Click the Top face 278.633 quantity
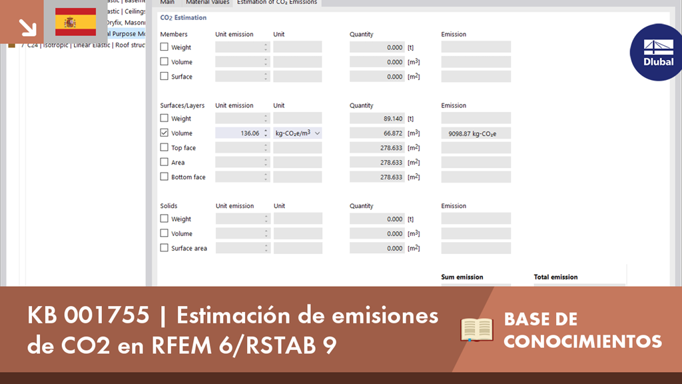Screen dimensions: 682x384 pyautogui.click(x=377, y=147)
